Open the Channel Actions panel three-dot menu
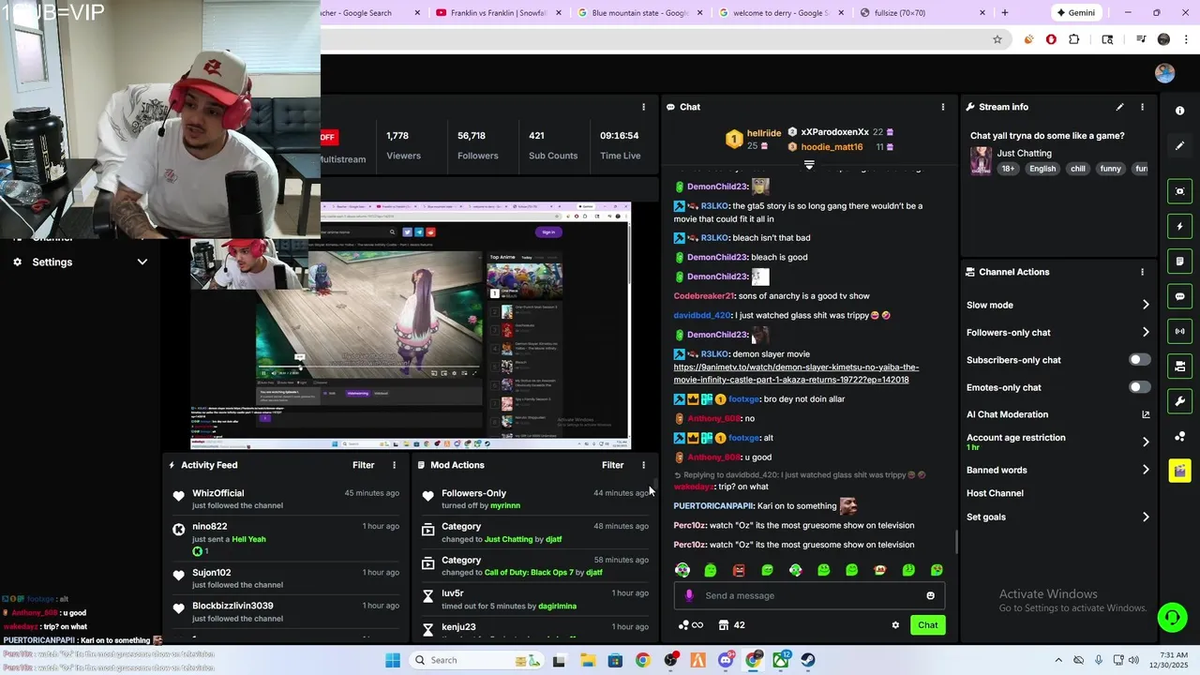Viewport: 1200px width, 675px height. (1142, 272)
